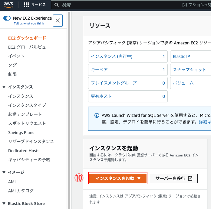211x209 pixels.
Task: Click 詳細 link in Launch Wizard banner
Action: pos(205,122)
